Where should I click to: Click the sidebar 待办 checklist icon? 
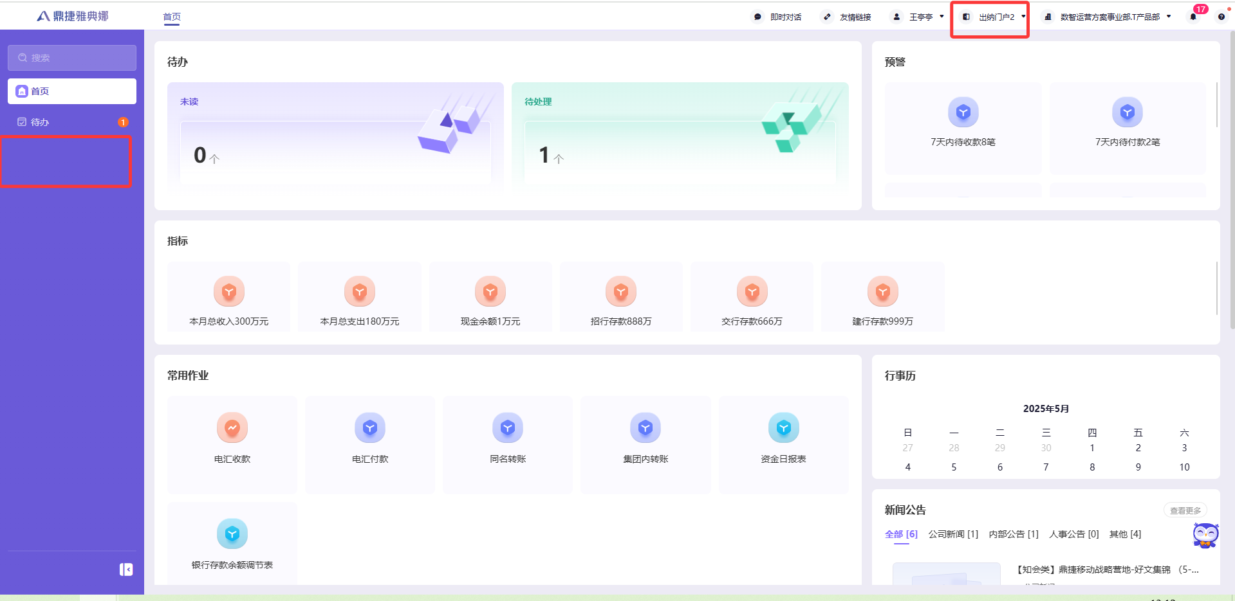22,122
